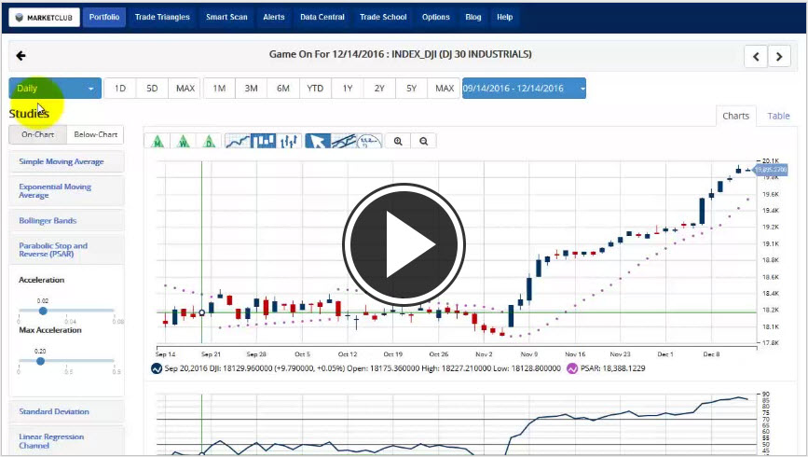
Task: Switch to the On-Chart studies toggle
Action: point(38,135)
